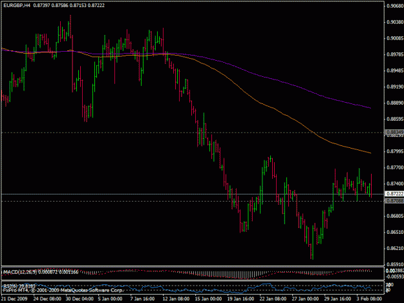Click the 24 Dec 08:00 time label
The height and width of the screenshot is (303, 404).
(47, 299)
